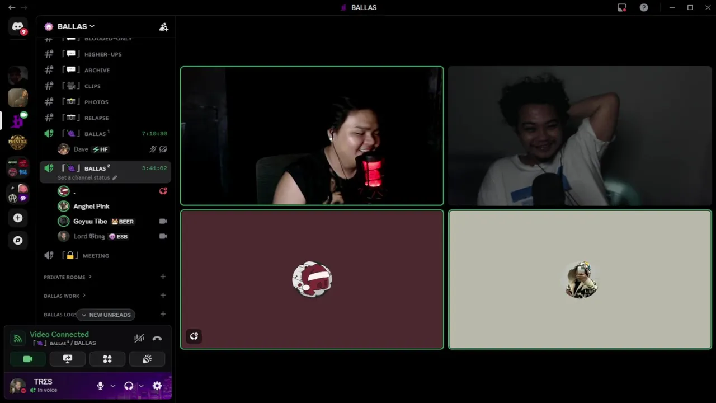The width and height of the screenshot is (716, 403).
Task: Focus video tile of man in white shirt
Action: 580,136
